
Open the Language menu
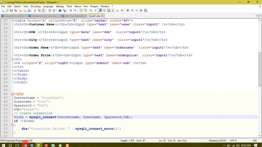[x=48, y=7]
